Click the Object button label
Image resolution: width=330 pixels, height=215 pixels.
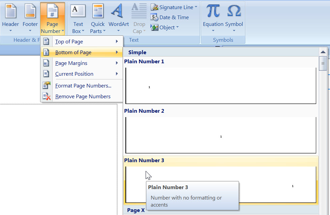click(167, 28)
